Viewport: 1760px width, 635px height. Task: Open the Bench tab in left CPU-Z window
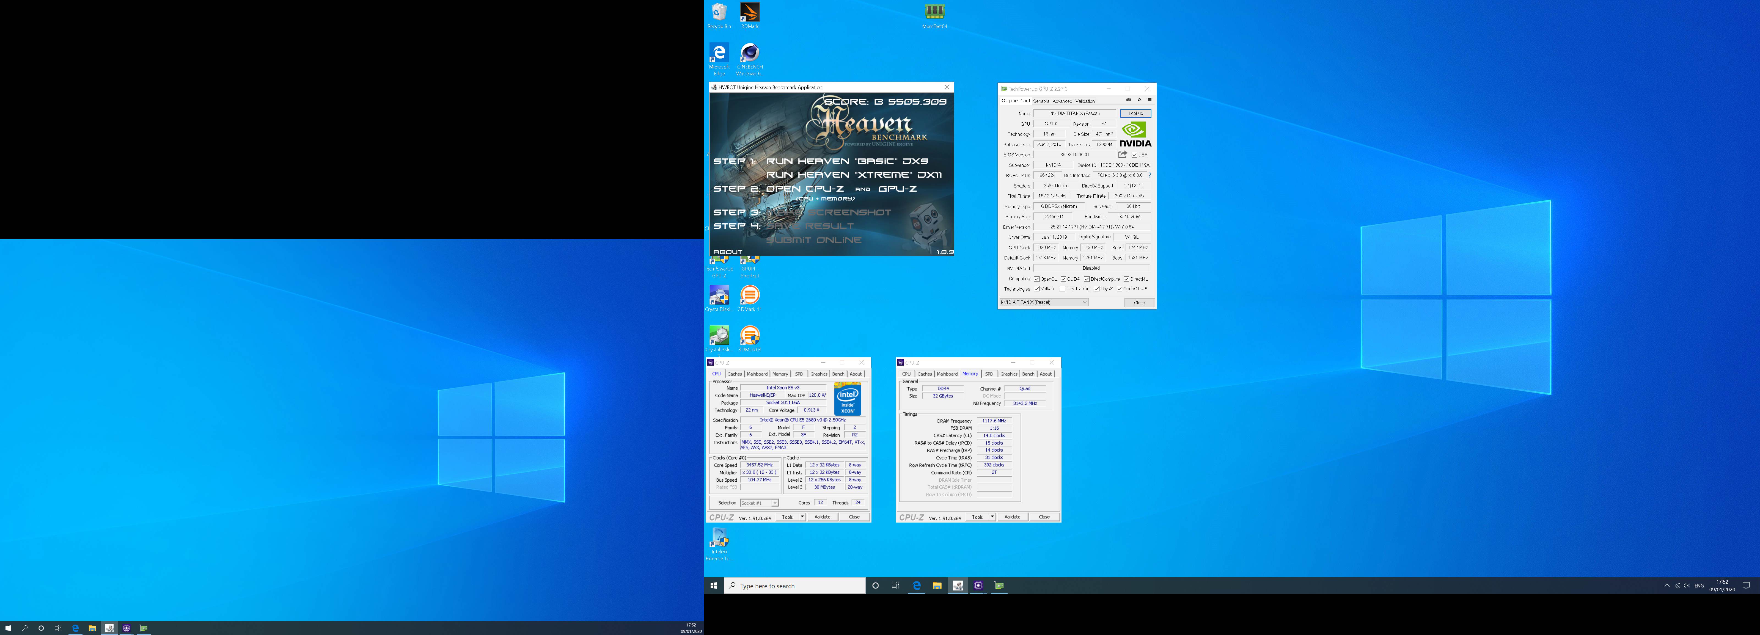tap(838, 374)
